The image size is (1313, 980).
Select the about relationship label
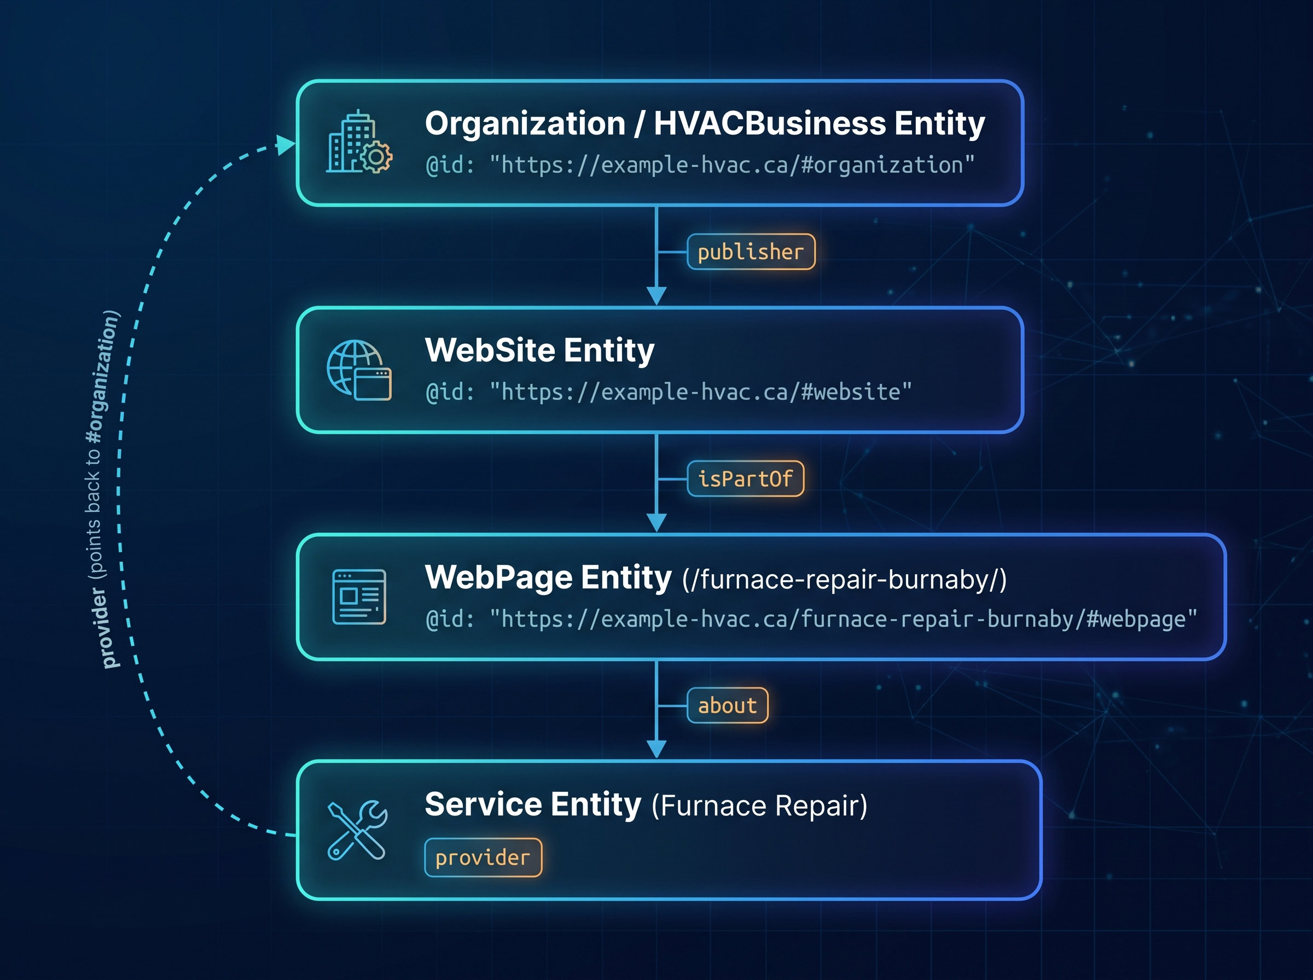click(x=728, y=705)
